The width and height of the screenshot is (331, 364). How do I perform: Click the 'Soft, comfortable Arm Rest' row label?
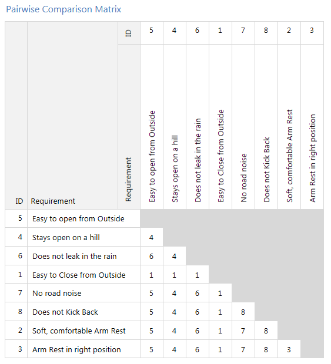tap(79, 331)
